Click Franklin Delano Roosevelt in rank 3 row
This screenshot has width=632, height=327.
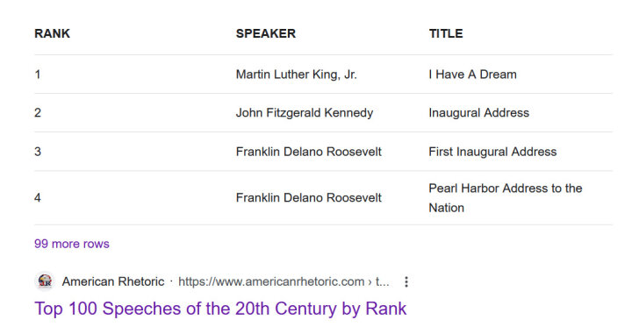click(x=308, y=152)
